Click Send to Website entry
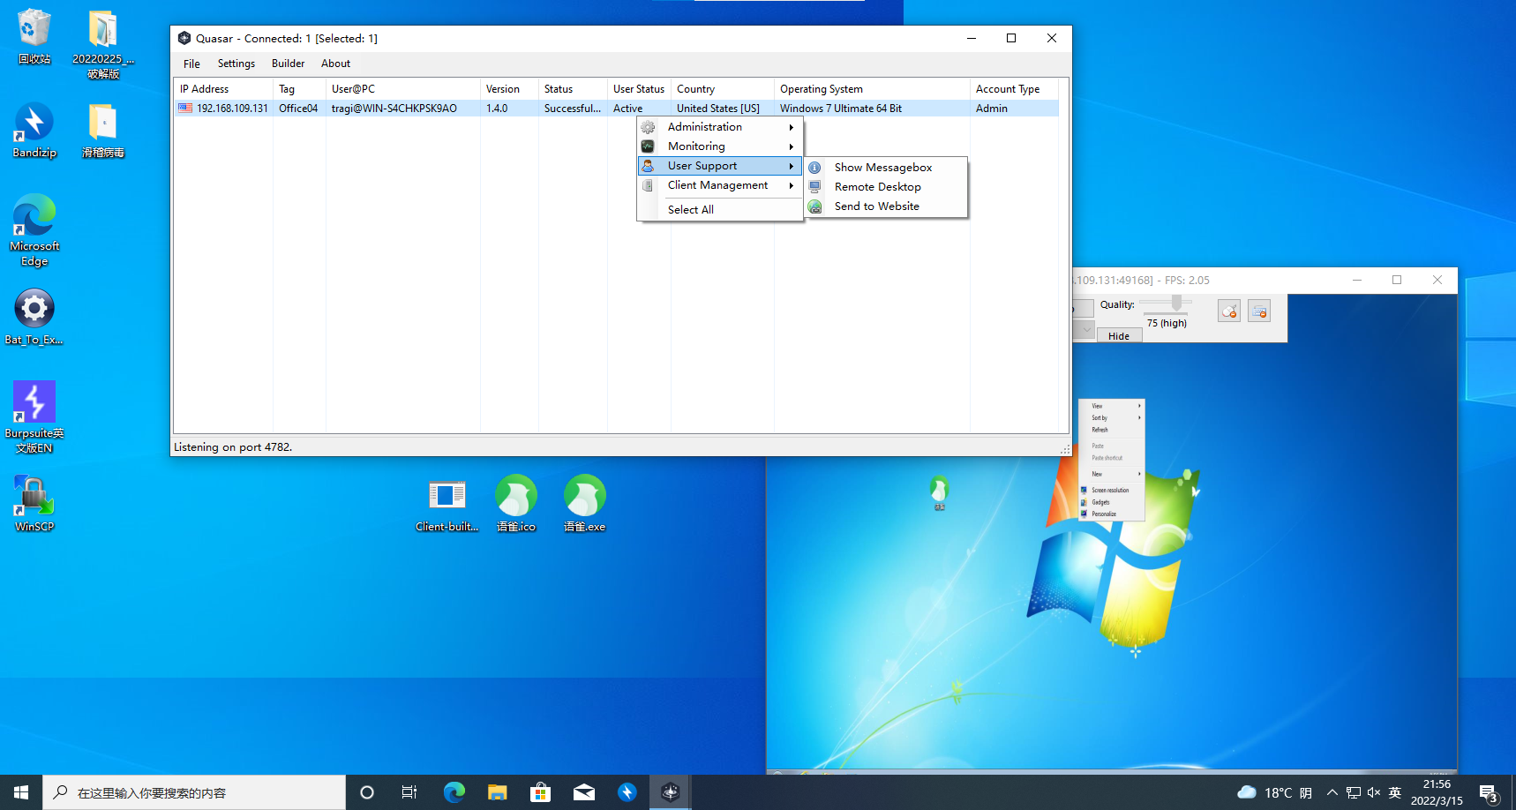Image resolution: width=1516 pixels, height=810 pixels. pos(876,206)
